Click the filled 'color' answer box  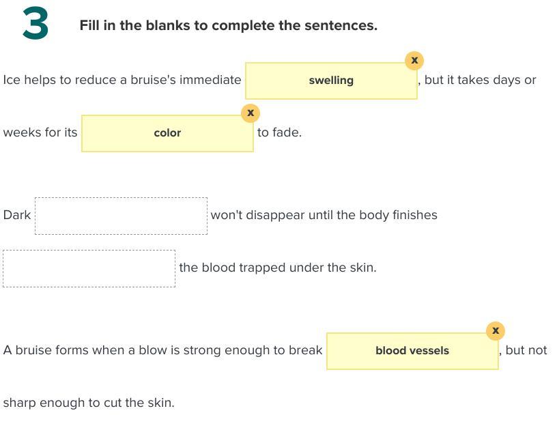coord(167,133)
